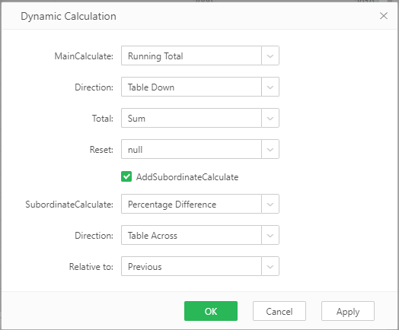Click the Cancel button
Screen dimensions: 399x330
(279, 311)
